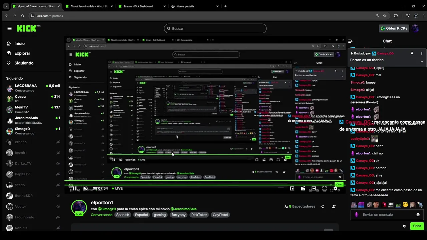
Task: Pick yellow cat emote in emote row
Action: 406,204
